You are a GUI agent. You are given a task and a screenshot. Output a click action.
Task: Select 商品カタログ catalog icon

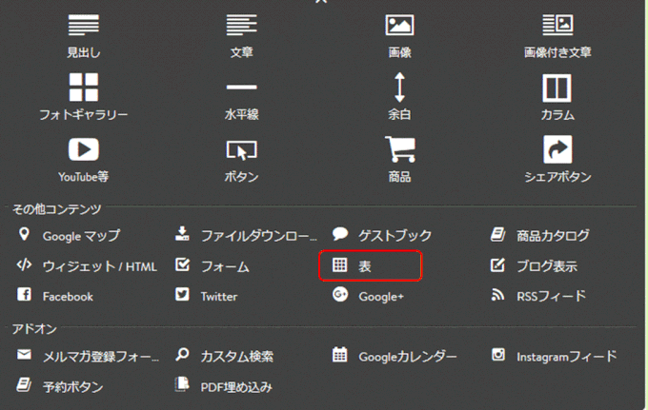coord(498,234)
